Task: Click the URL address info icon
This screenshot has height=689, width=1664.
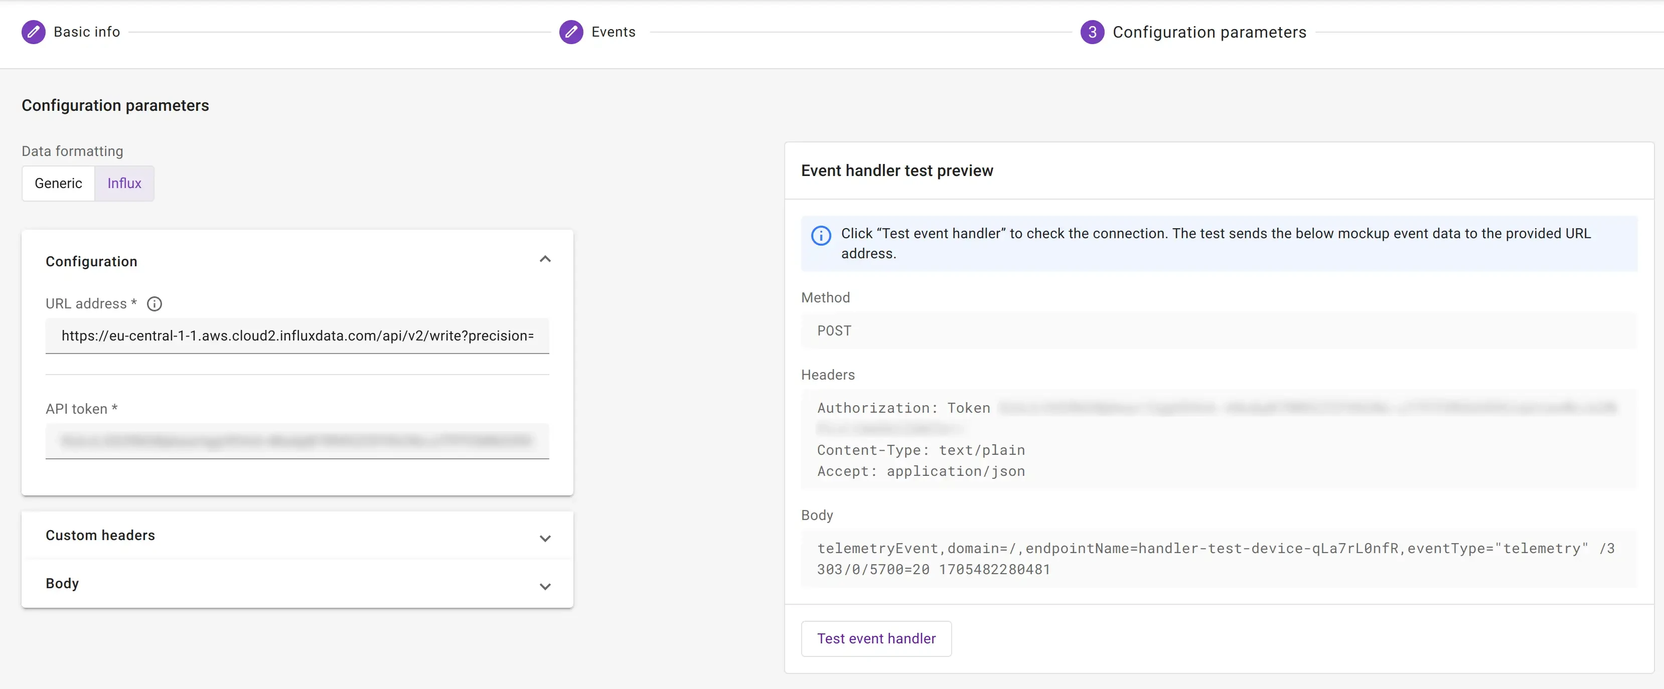Action: point(155,303)
